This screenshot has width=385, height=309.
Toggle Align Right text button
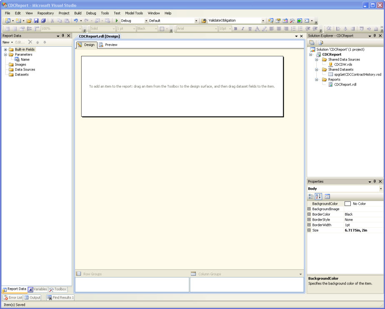286,28
